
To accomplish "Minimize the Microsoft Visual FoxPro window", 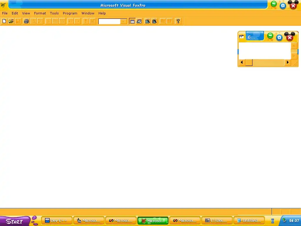I will 274,4.
